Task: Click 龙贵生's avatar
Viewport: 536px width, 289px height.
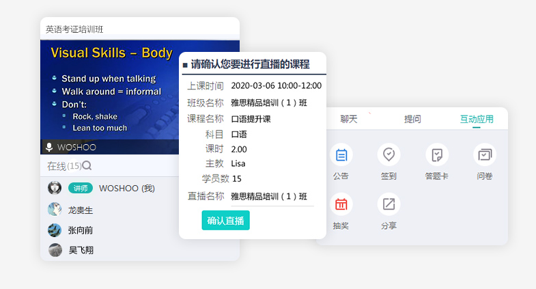Action: coord(55,209)
